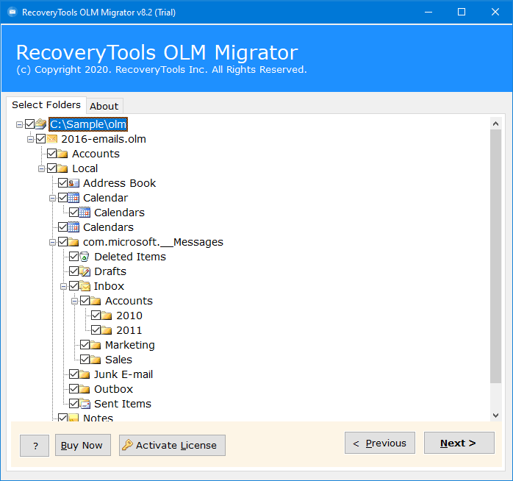This screenshot has height=481, width=513.
Task: Select the Select Folders tab
Action: click(x=46, y=104)
